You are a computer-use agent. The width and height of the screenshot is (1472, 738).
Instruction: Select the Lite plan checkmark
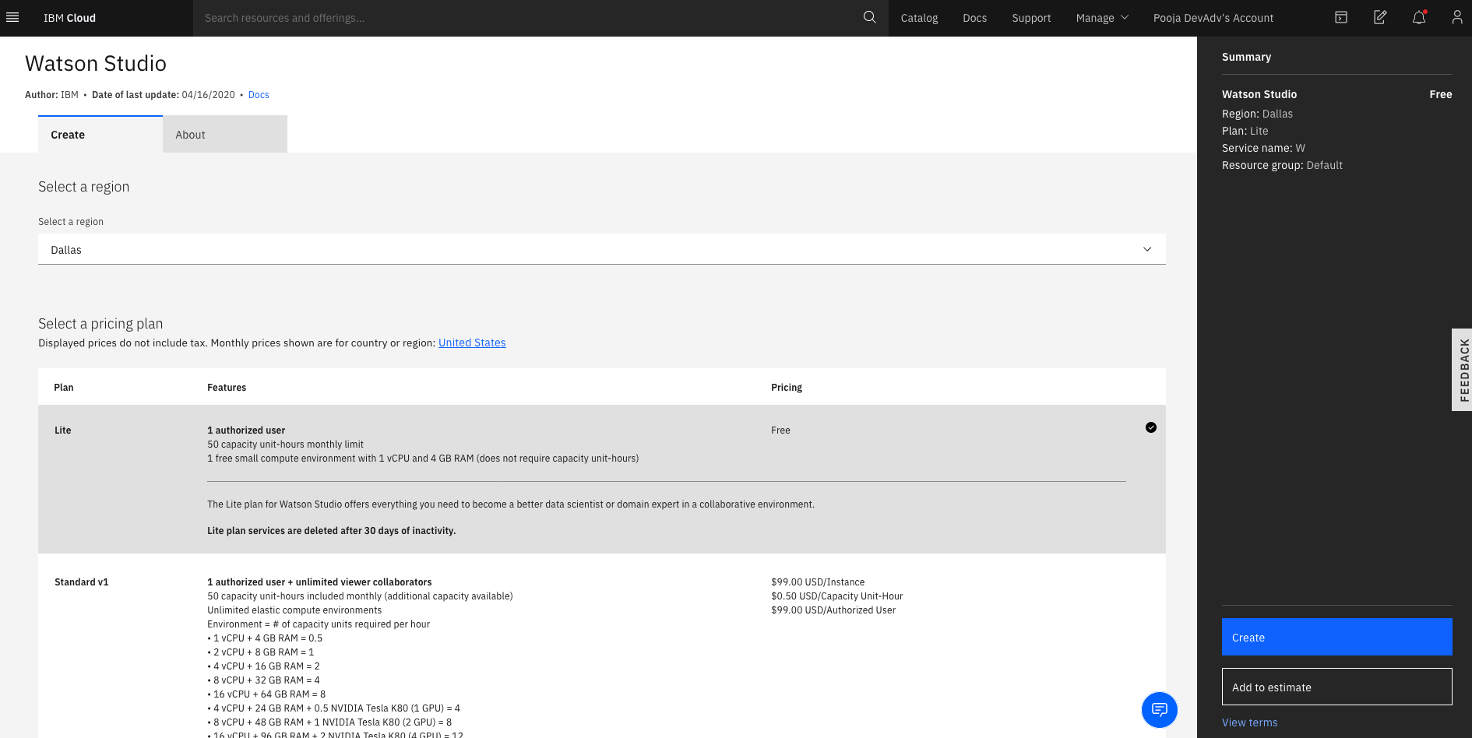tap(1151, 427)
